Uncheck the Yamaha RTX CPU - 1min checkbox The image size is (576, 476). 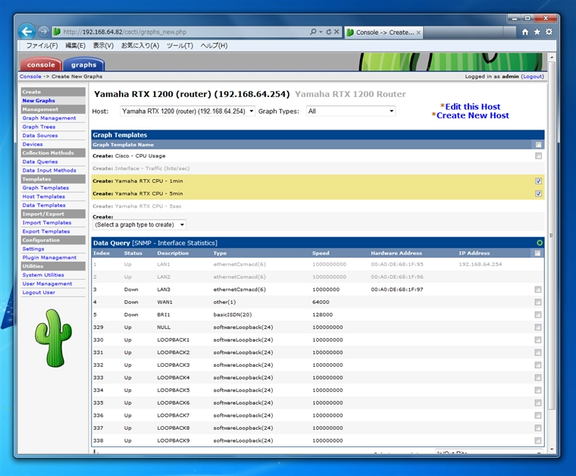[538, 181]
